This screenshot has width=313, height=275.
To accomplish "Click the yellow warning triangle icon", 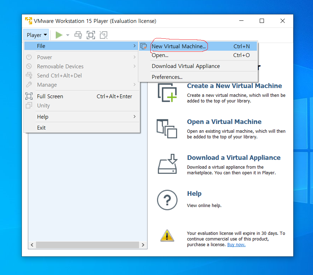I will (167, 236).
